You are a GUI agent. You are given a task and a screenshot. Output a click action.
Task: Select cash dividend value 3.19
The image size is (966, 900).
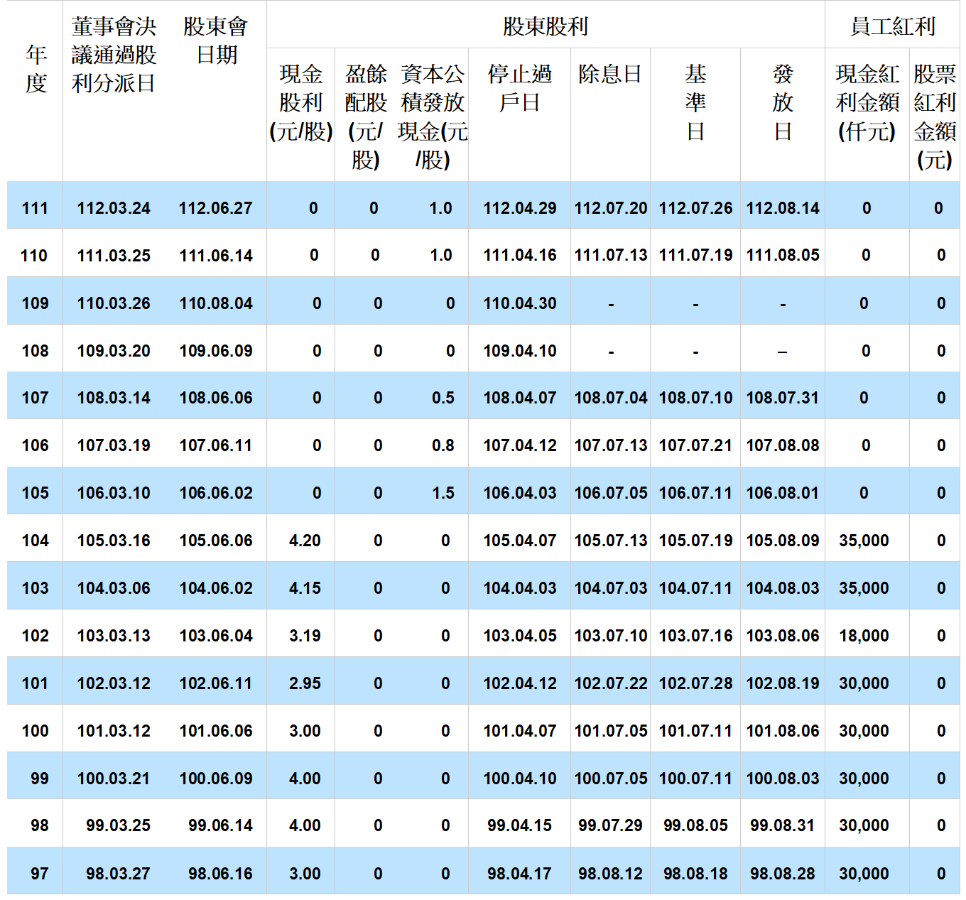point(305,636)
